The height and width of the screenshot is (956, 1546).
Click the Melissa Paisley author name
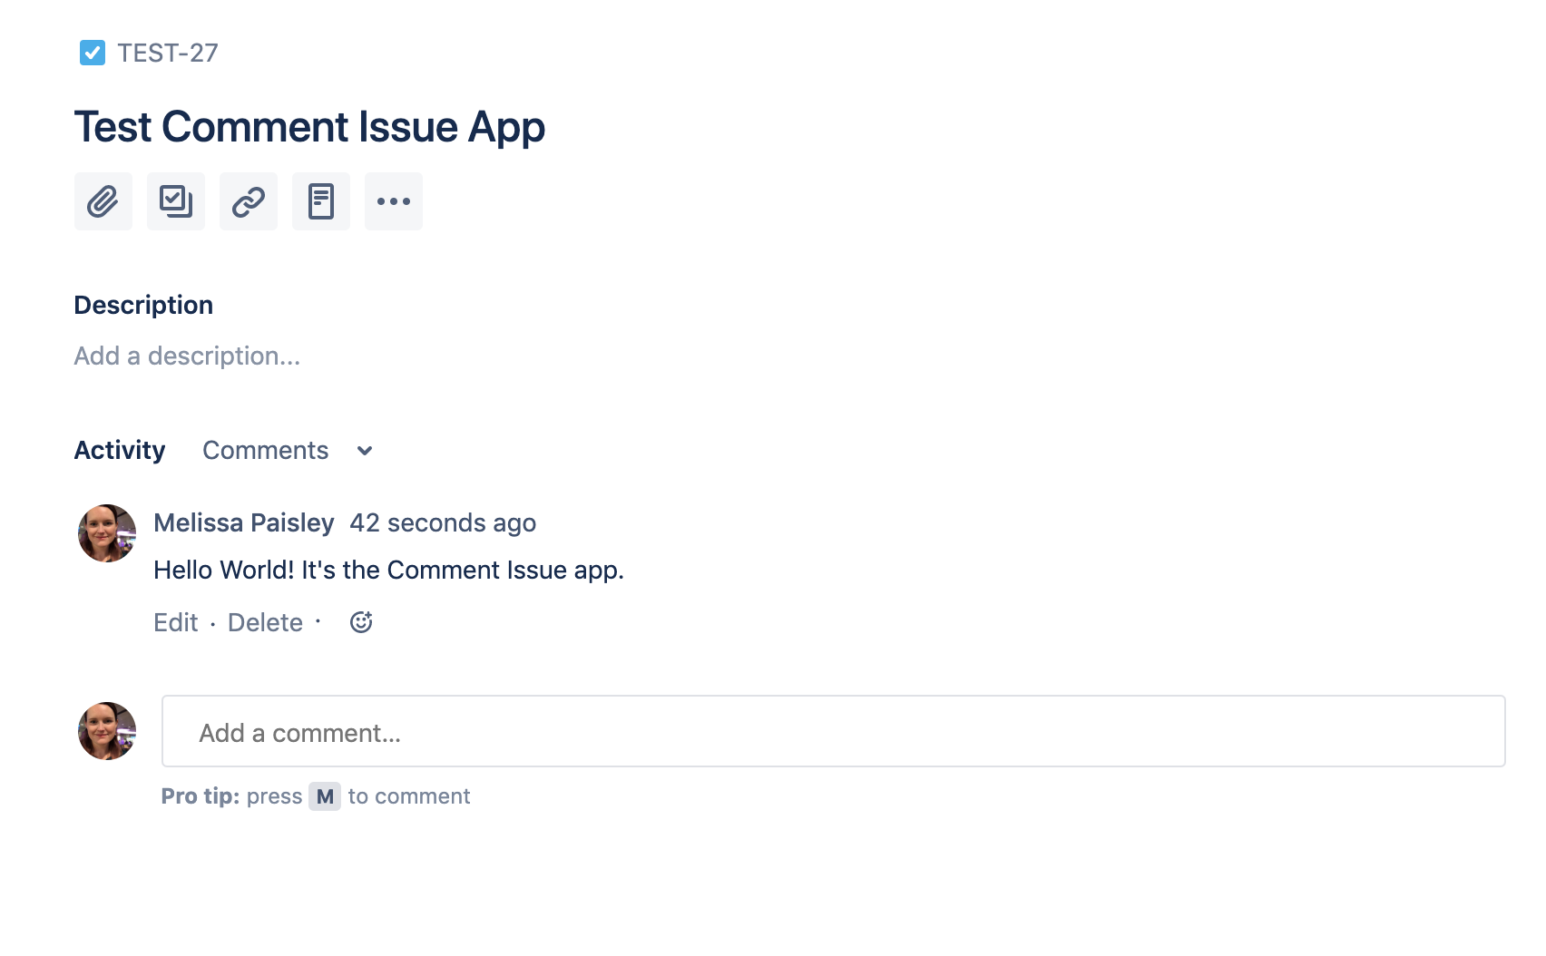coord(244,522)
